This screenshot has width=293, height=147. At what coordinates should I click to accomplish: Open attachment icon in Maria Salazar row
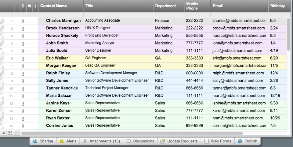tap(23, 96)
